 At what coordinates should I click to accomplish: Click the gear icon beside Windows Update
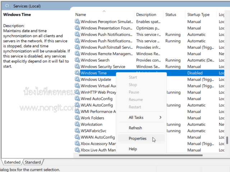pyautogui.click(x=77, y=79)
